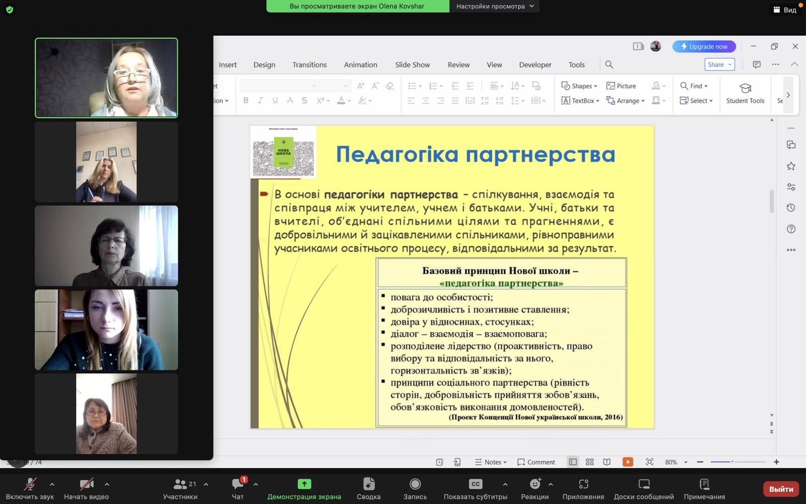Expand the view settings dropdown
This screenshot has width=806, height=504.
click(494, 6)
